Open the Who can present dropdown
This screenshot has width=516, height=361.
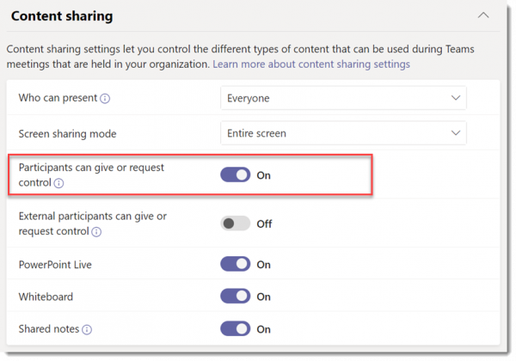pos(343,98)
